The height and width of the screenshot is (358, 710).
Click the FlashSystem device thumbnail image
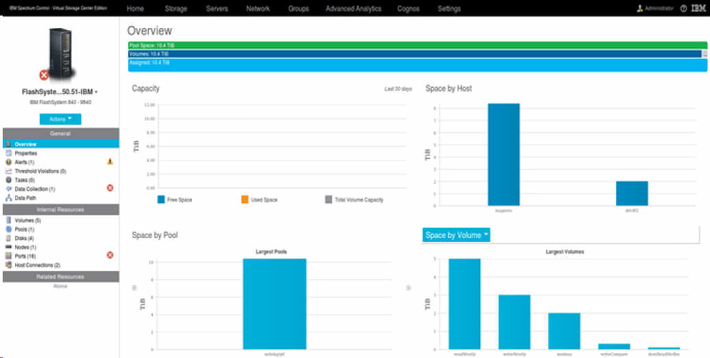(60, 54)
